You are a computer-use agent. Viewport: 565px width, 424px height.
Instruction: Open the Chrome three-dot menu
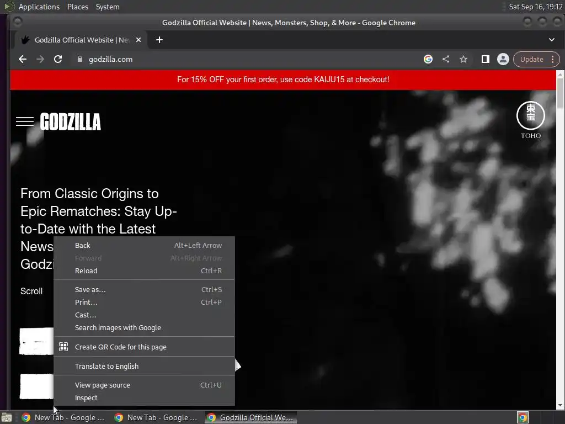point(553,59)
